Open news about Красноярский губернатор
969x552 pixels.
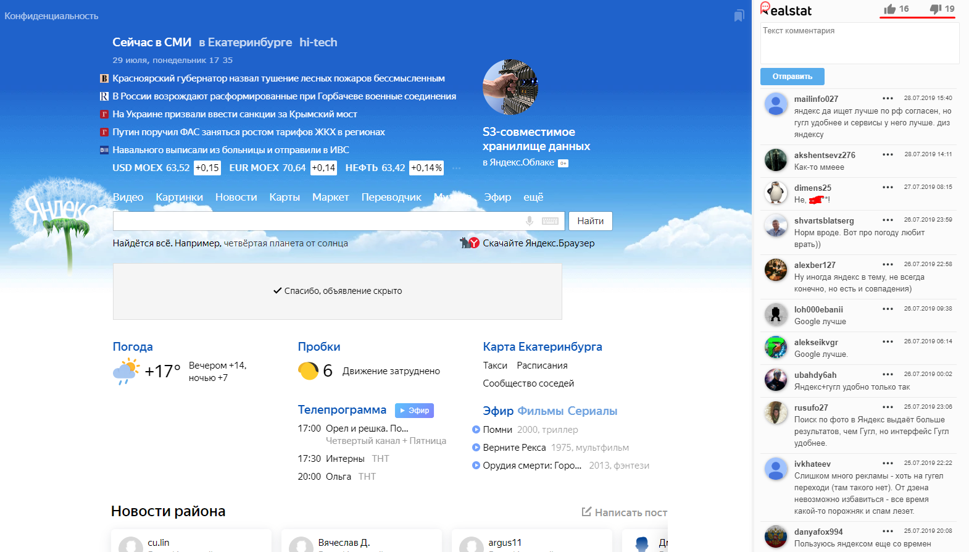pos(278,78)
